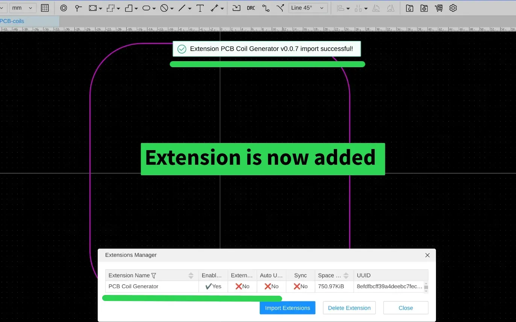Click the Auto Update 'No' cell
This screenshot has width=516, height=322.
pos(272,286)
